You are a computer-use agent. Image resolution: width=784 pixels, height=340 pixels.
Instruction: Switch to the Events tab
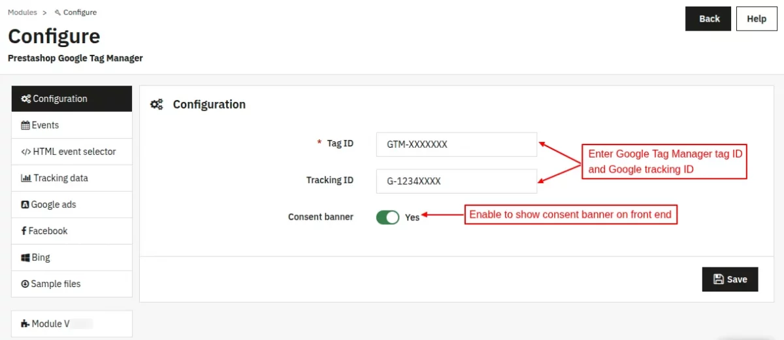coord(72,126)
